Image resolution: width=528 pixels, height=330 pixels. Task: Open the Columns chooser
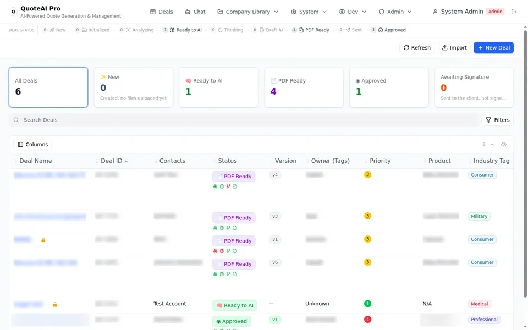click(32, 145)
